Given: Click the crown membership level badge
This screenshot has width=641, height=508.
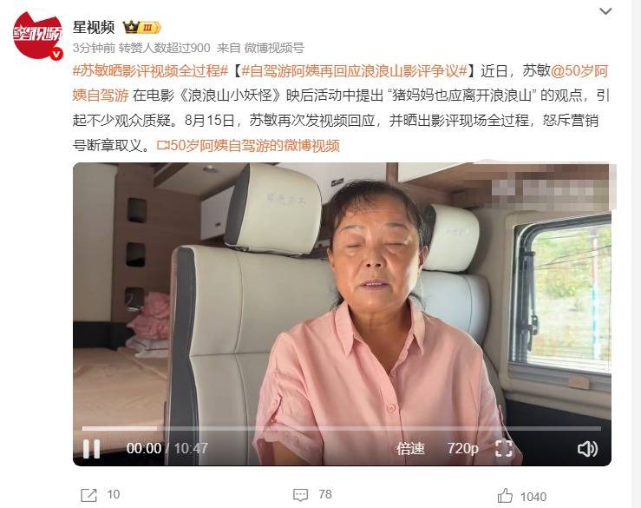Looking at the screenshot, I should coord(142,28).
